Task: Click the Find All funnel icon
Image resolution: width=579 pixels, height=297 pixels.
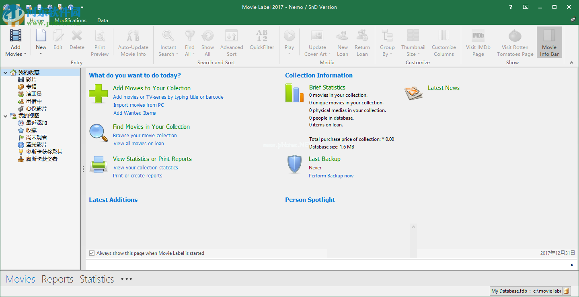Action: (190, 36)
